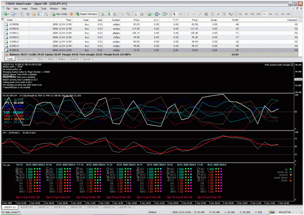Open the Data Window icon
The height and width of the screenshot is (215, 304).
[28, 14]
